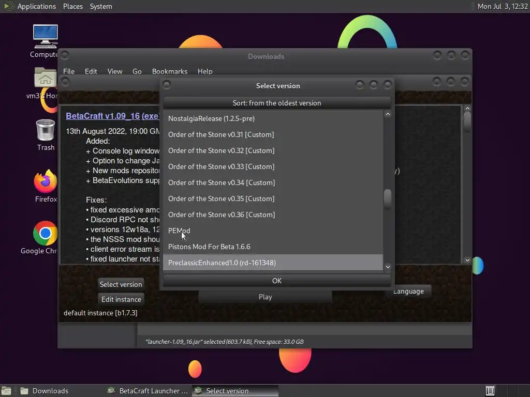Open Downloads window menu button at title bar
530x397 pixels.
click(x=65, y=55)
